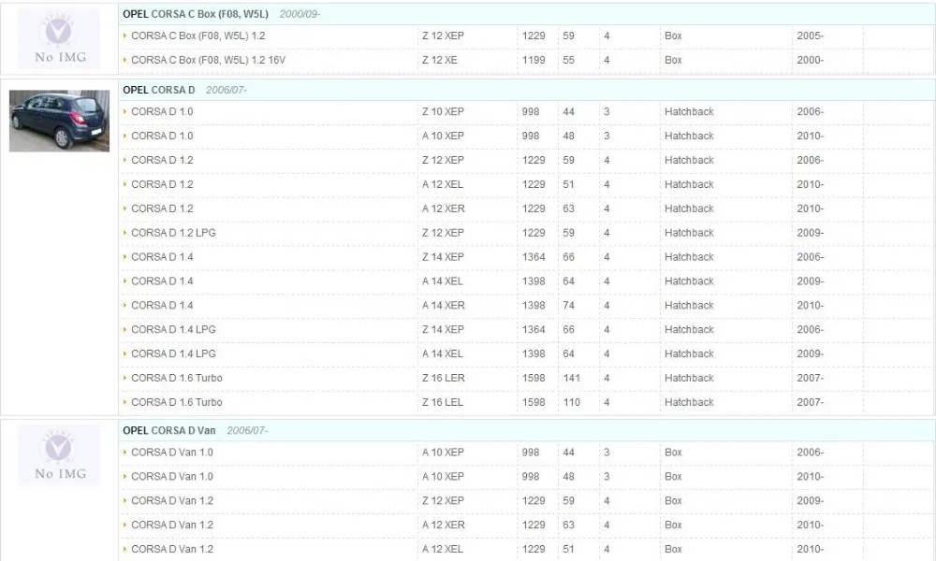Open CORSA D Van 1.0 row dated 2006-
This screenshot has width=936, height=561.
172,453
